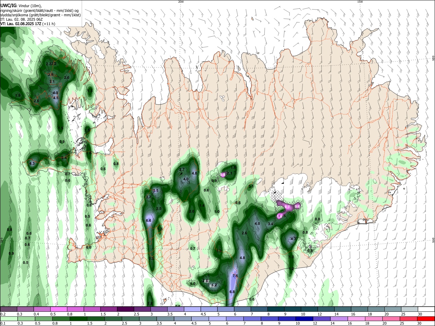The height and width of the screenshot is (326, 435).
Task: Click the '2.7' precipitation value
Action: pos(182,169)
